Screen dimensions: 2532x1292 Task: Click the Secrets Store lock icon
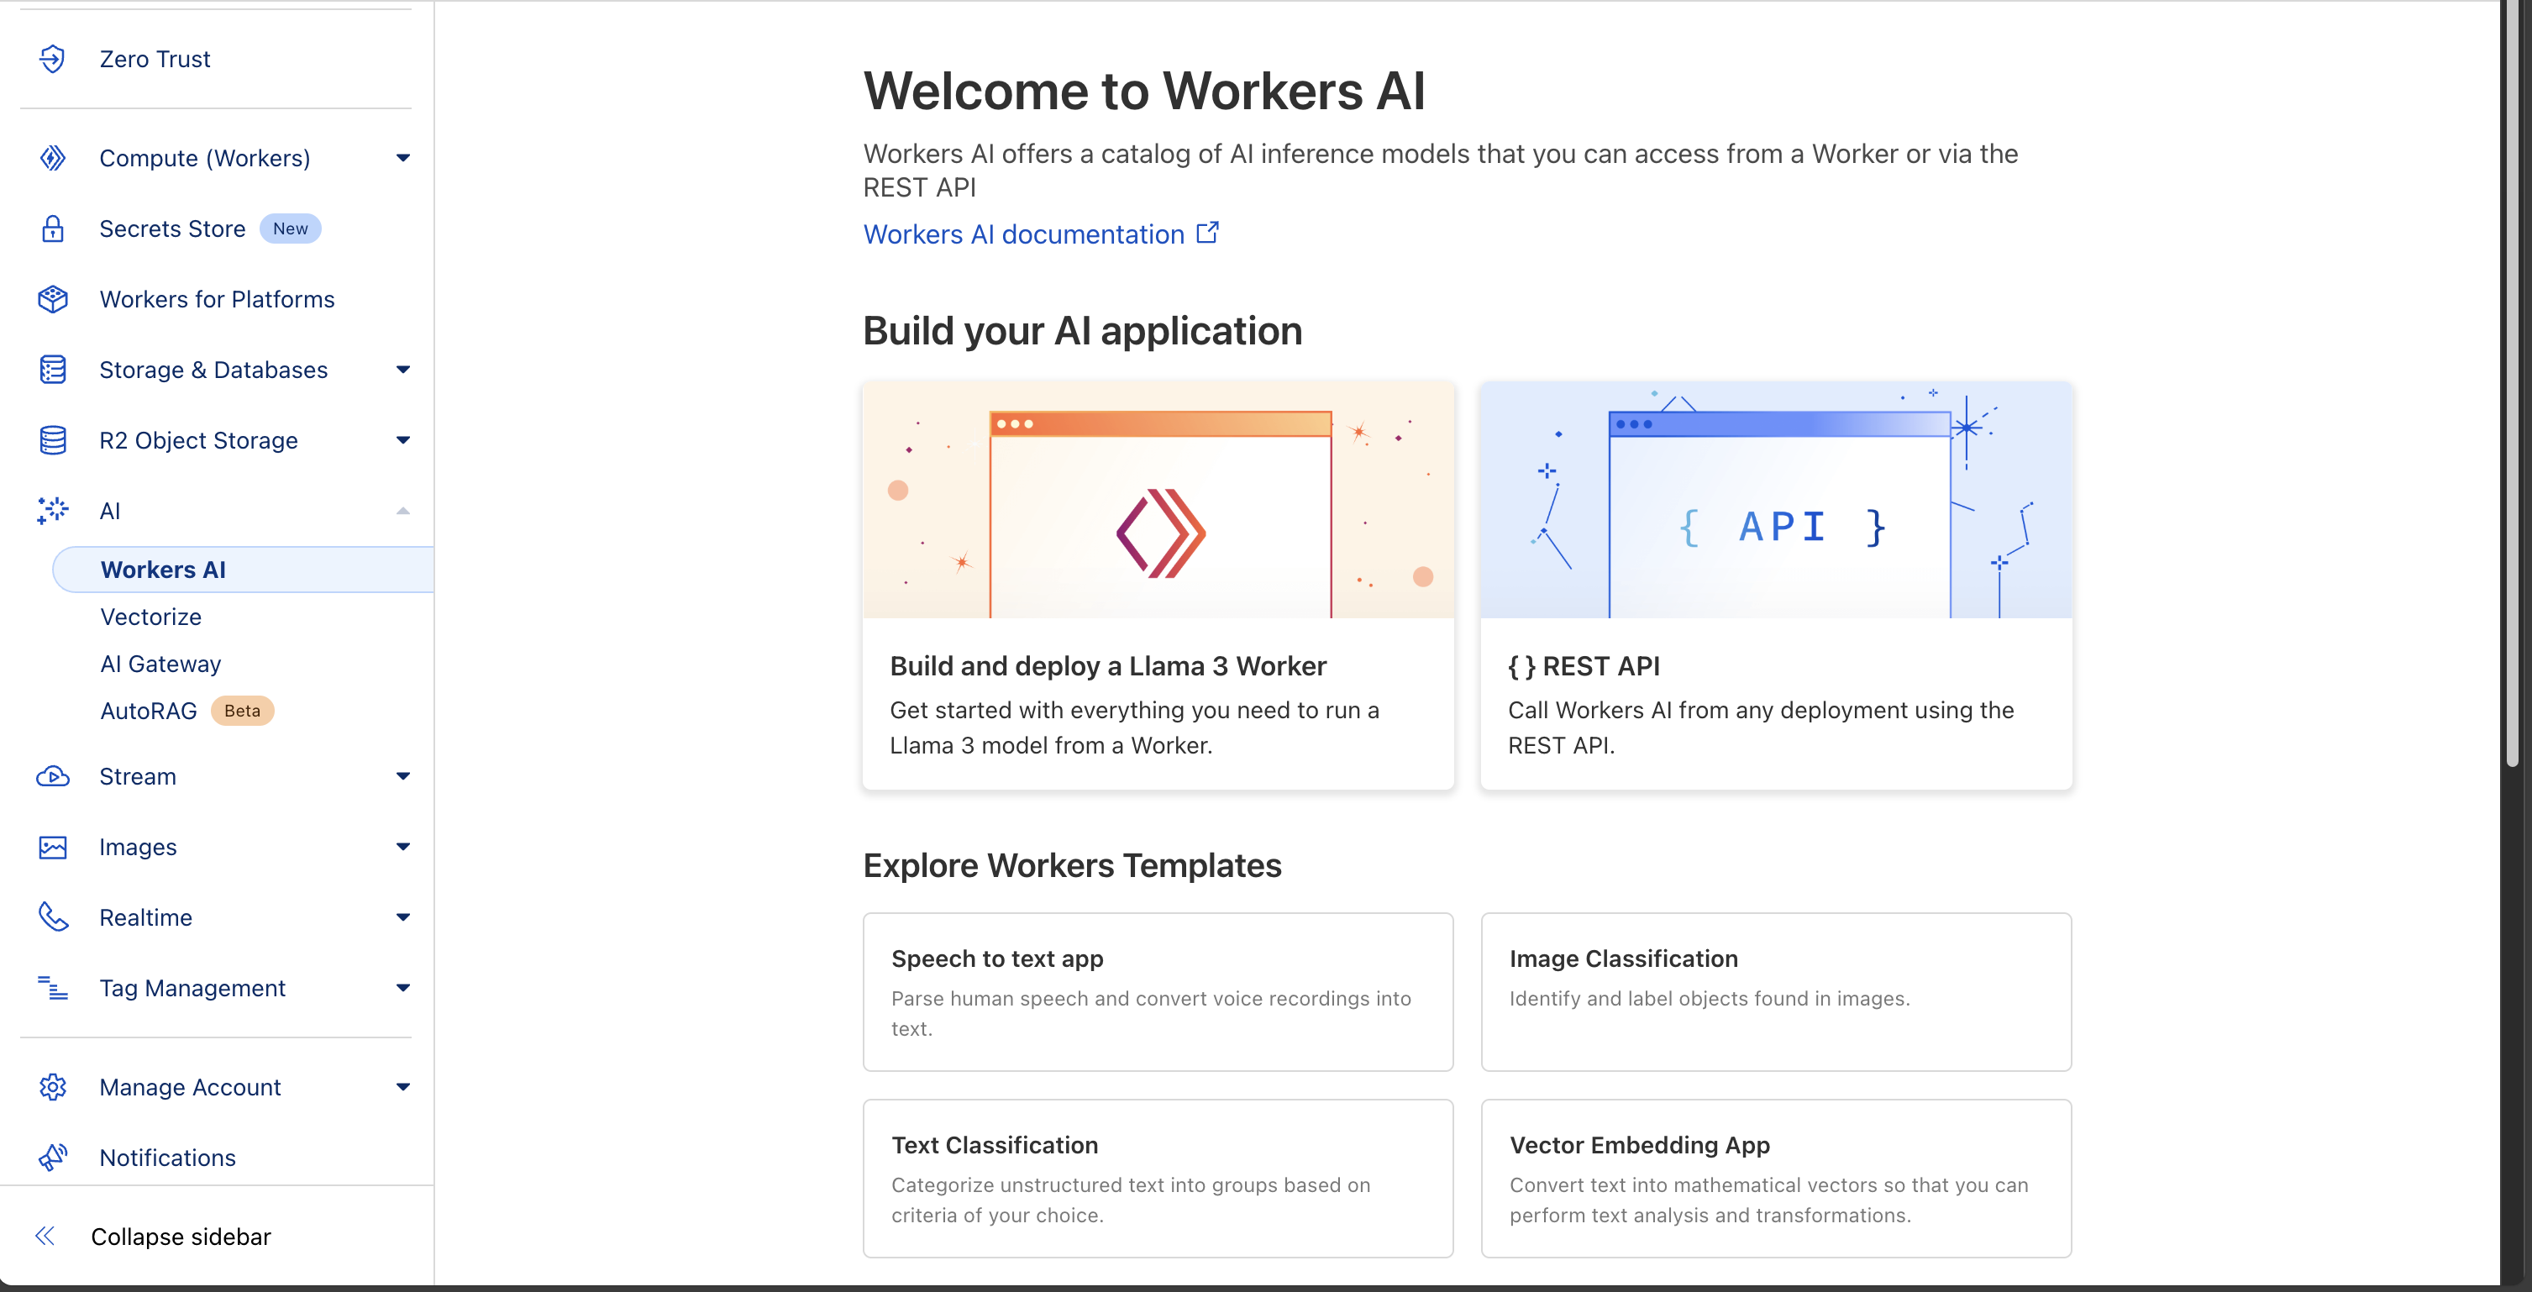point(52,228)
